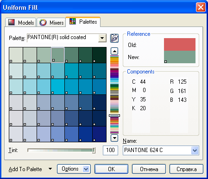Choose the periwinkle swatch fourth in bottom row

[57, 134]
